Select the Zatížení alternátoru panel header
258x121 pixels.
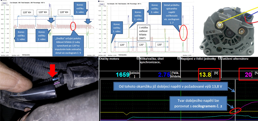point(235,59)
